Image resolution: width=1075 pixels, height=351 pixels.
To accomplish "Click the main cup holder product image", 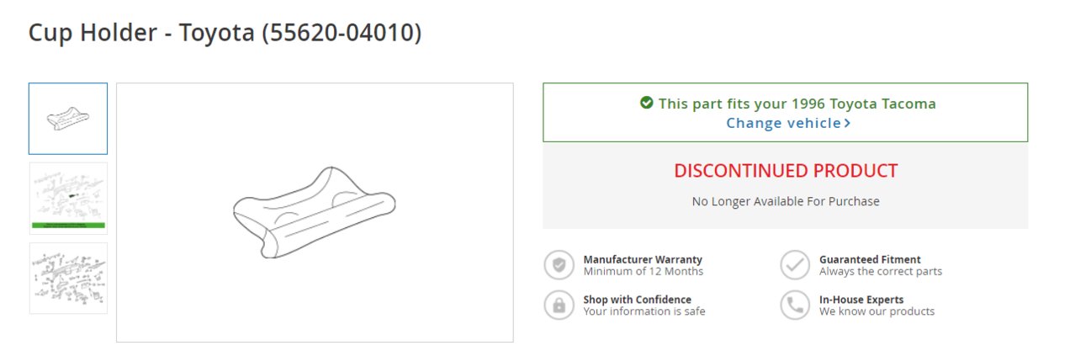I will (x=315, y=212).
